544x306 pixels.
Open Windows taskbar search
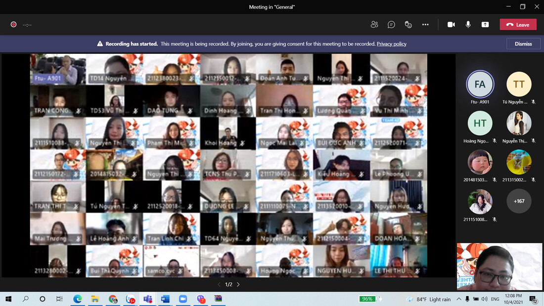25,299
